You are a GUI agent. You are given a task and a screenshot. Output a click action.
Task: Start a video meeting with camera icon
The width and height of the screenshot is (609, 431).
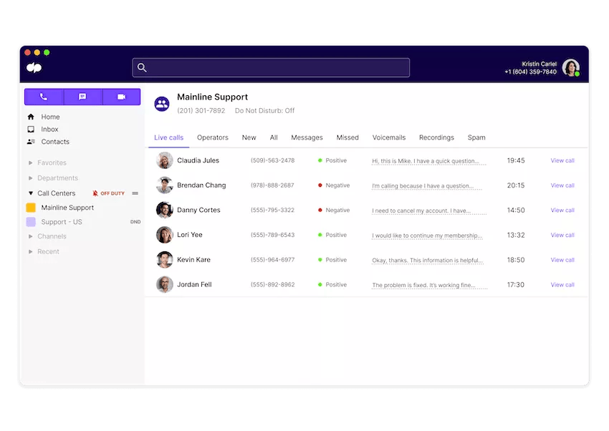122,97
